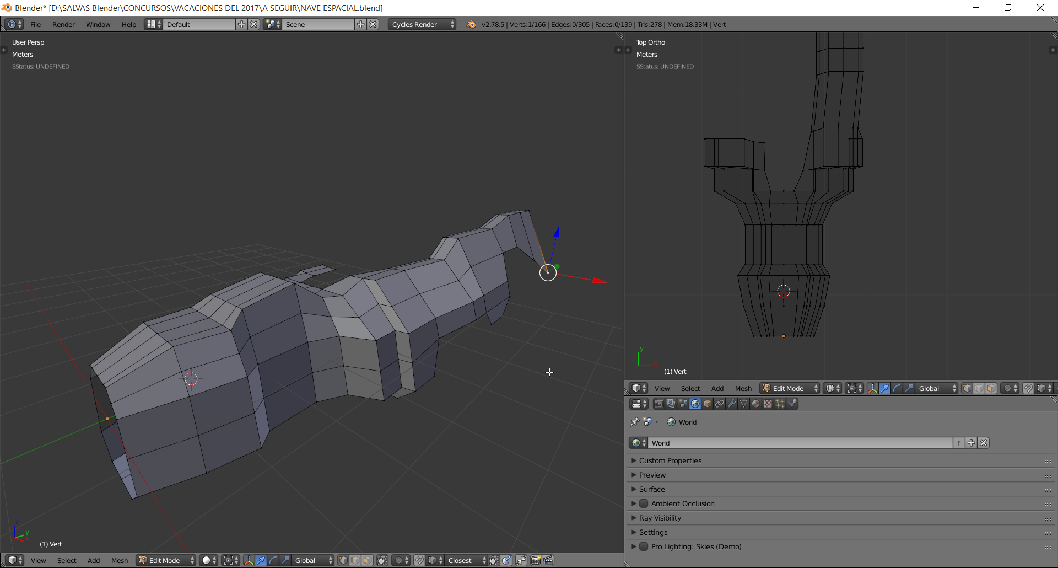Open the Closest snap target dropdown

click(467, 560)
